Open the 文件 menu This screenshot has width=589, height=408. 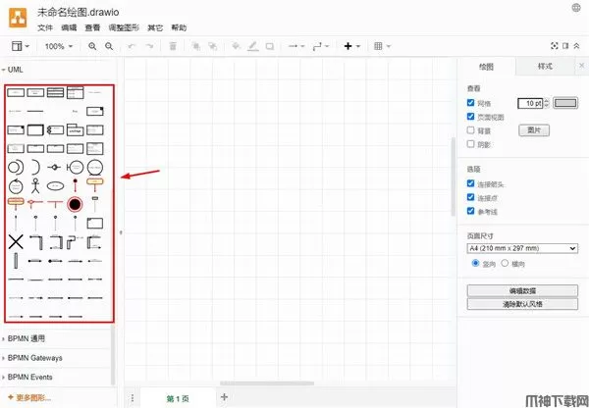coord(45,27)
